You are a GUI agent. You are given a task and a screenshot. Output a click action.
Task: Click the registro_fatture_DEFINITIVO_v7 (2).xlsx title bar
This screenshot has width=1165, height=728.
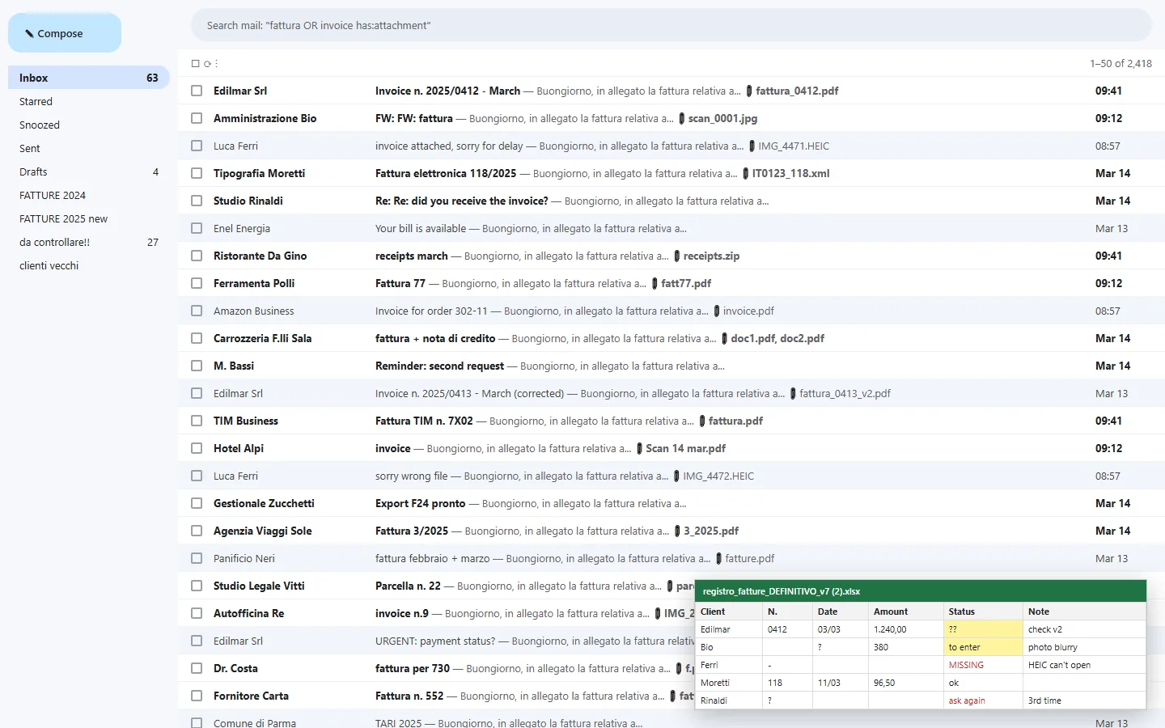(x=921, y=591)
